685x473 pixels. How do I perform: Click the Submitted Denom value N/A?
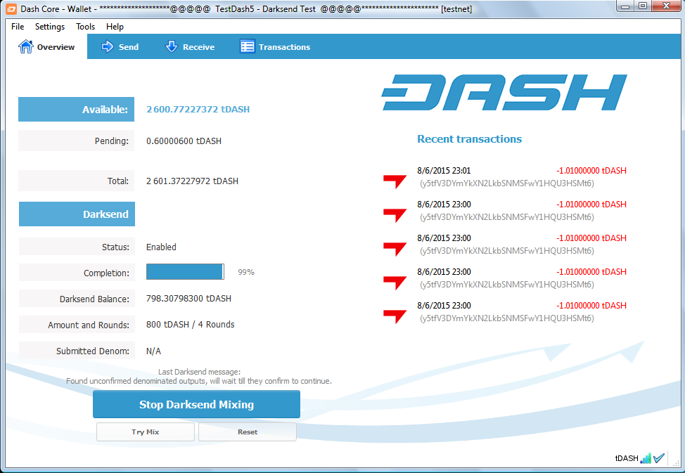(153, 351)
